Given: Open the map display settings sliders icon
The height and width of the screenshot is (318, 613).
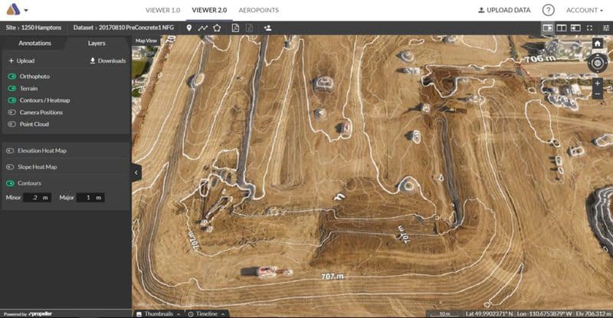Looking at the screenshot, I should click(605, 28).
